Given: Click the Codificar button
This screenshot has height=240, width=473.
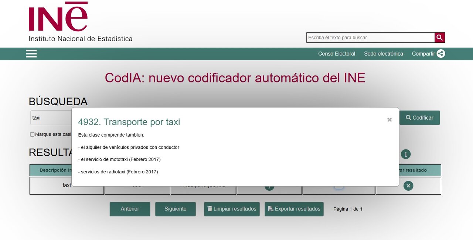Looking at the screenshot, I should pos(419,118).
